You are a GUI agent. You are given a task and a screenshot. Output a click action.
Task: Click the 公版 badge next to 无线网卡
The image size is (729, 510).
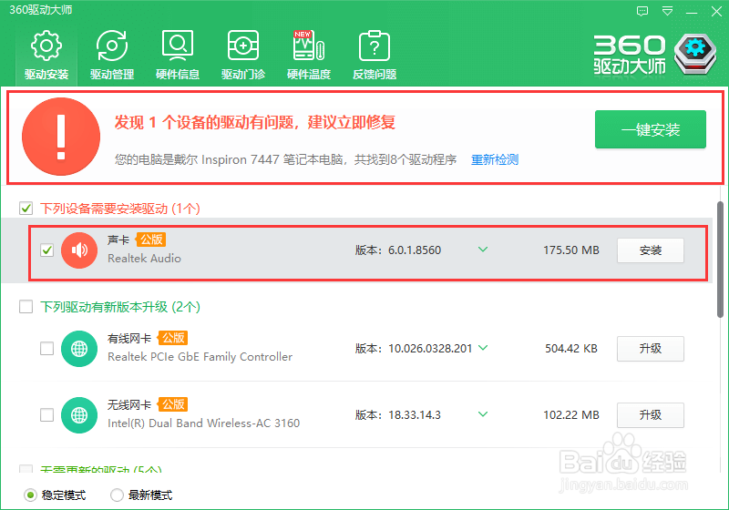[x=173, y=404]
